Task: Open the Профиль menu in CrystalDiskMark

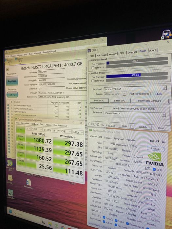Action: (x=34, y=124)
